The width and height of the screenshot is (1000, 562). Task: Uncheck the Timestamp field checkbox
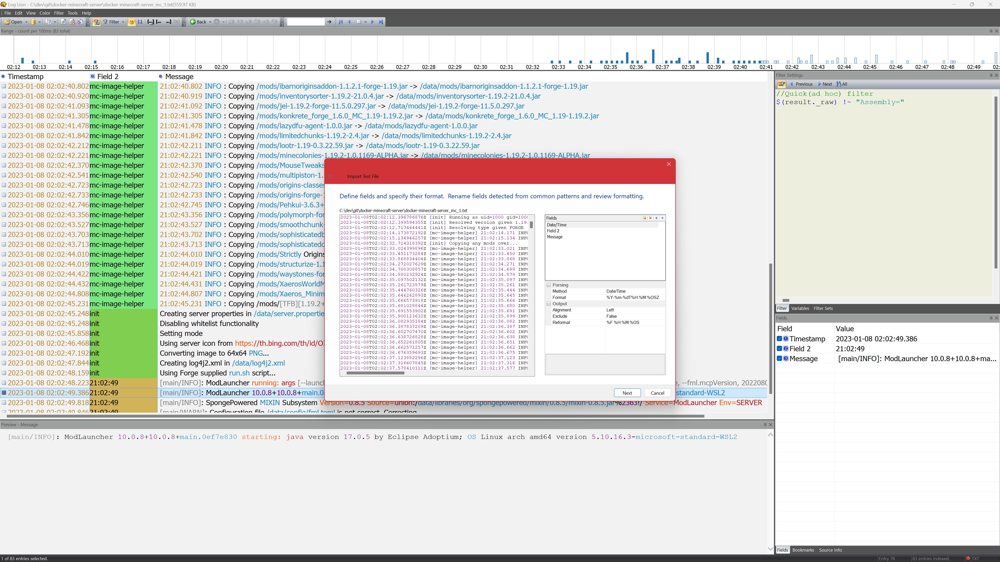(779, 339)
